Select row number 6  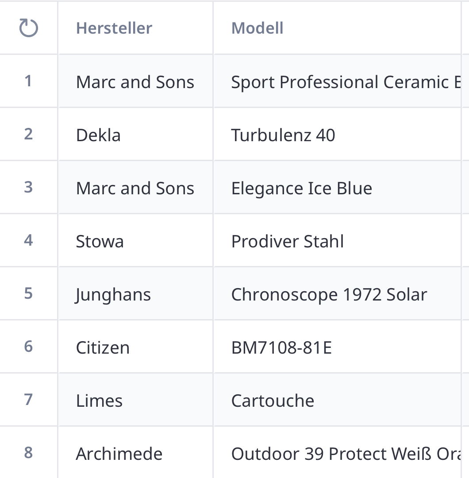click(x=28, y=347)
